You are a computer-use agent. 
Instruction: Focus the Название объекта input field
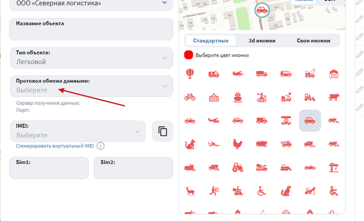click(91, 29)
